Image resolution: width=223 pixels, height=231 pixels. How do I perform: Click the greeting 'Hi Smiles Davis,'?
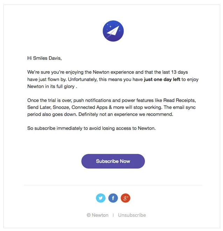coord(44,58)
